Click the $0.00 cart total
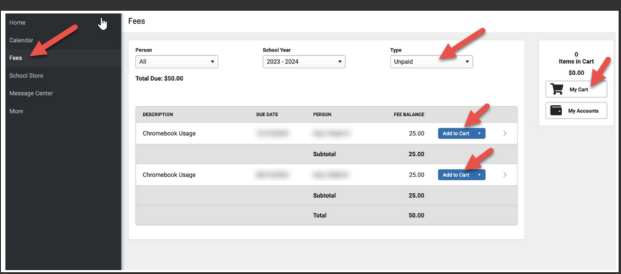The height and width of the screenshot is (274, 621). (576, 73)
